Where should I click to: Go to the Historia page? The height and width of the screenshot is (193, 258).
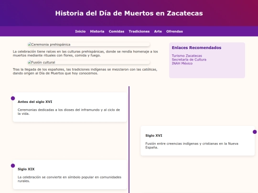tap(97, 31)
